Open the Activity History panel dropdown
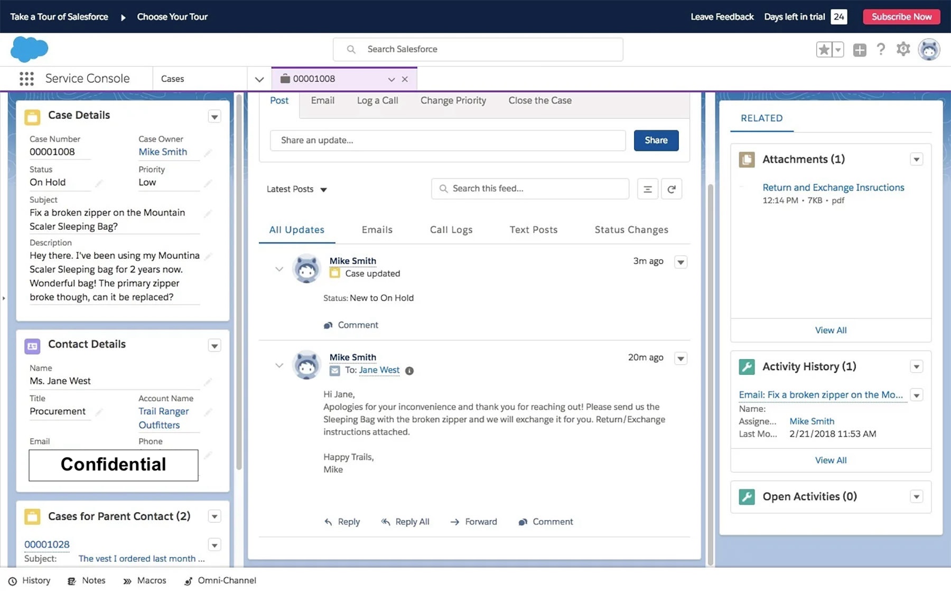This screenshot has width=951, height=594. (x=917, y=367)
